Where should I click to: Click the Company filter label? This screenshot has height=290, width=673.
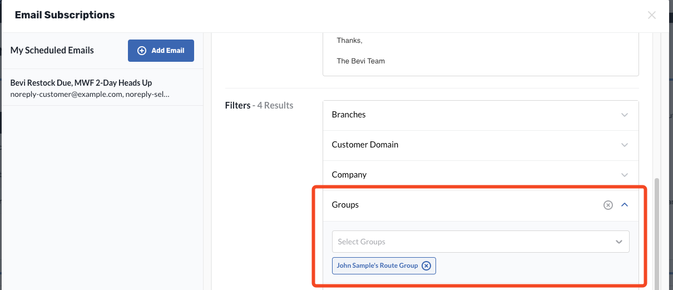click(x=349, y=175)
